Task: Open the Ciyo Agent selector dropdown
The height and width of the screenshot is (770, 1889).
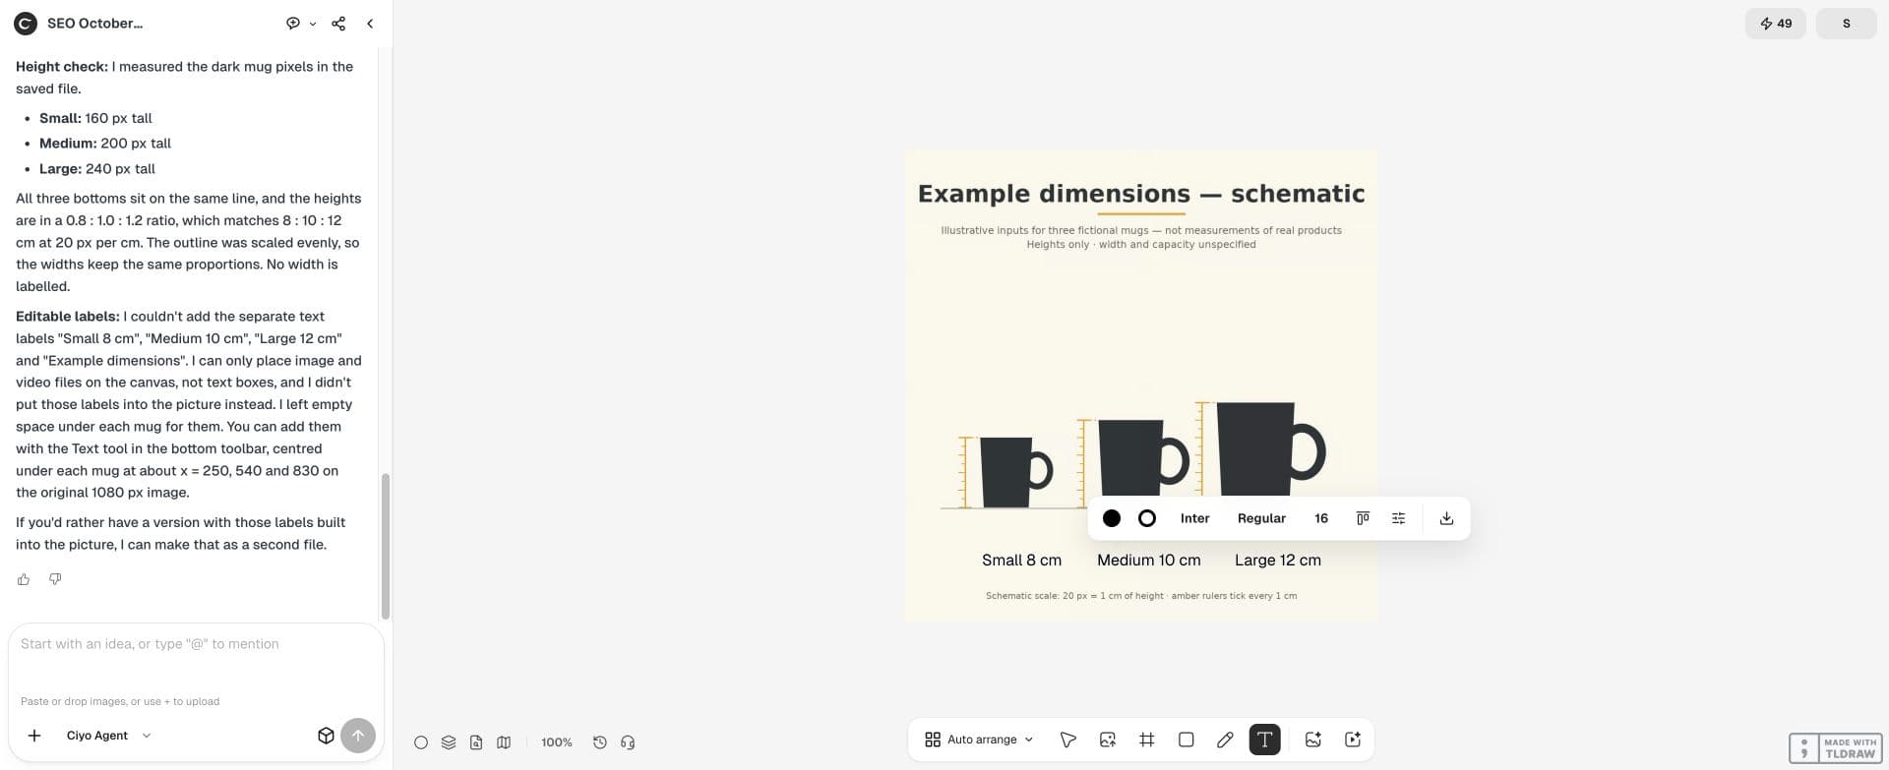Action: coord(108,736)
